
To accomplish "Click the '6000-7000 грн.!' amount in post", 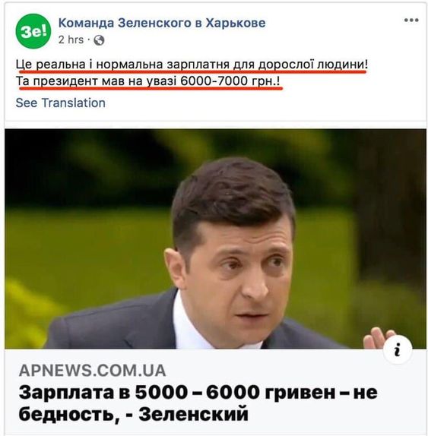I will click(x=230, y=81).
